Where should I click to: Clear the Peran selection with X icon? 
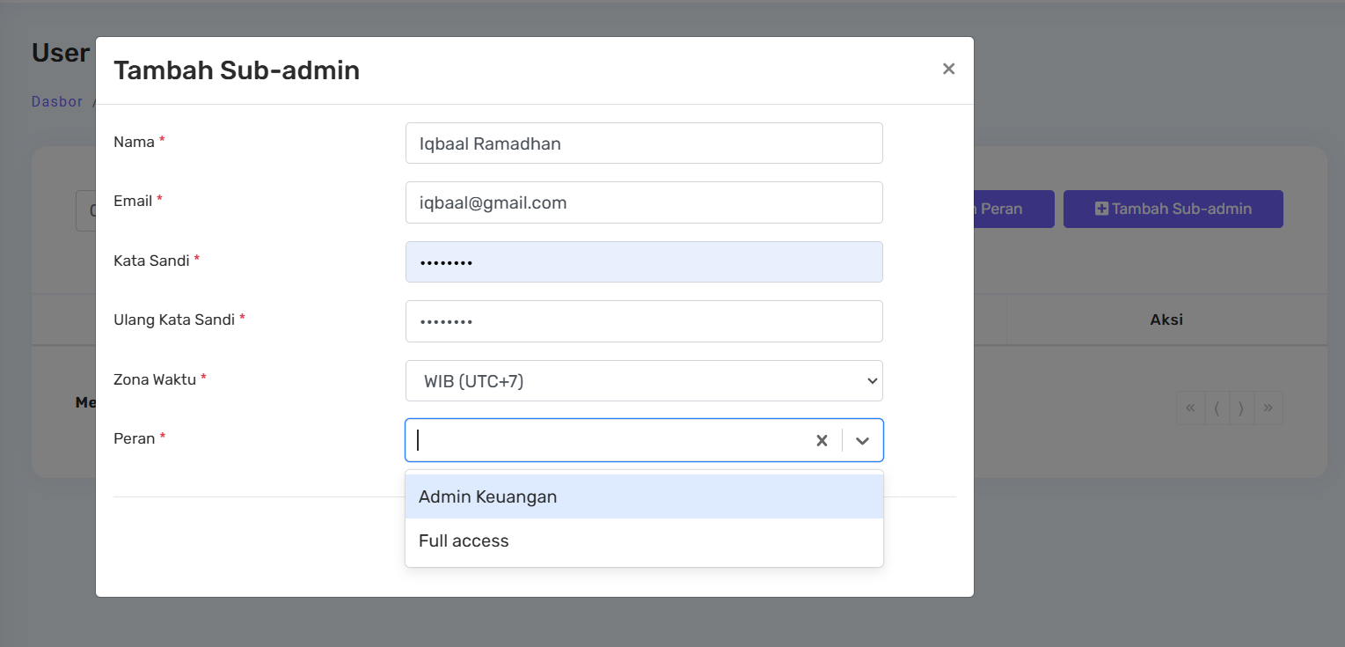pyautogui.click(x=822, y=440)
